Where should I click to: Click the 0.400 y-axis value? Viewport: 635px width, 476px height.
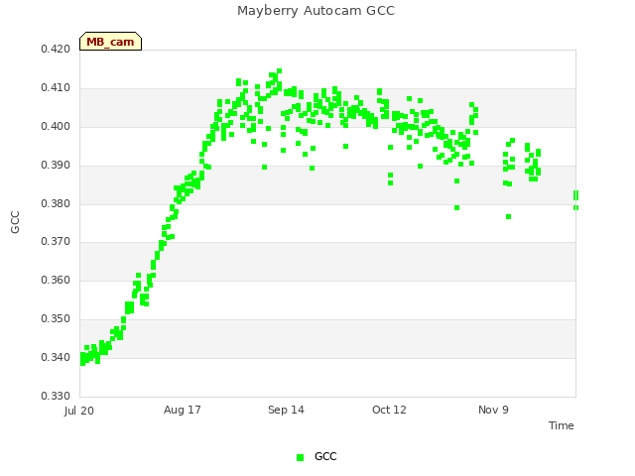(56, 127)
